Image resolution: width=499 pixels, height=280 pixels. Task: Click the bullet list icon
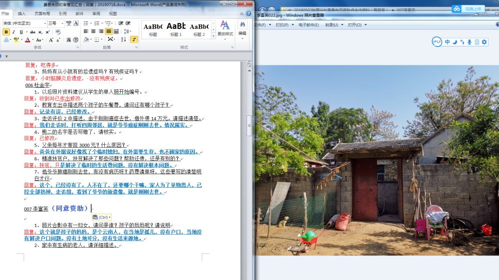coord(86,23)
